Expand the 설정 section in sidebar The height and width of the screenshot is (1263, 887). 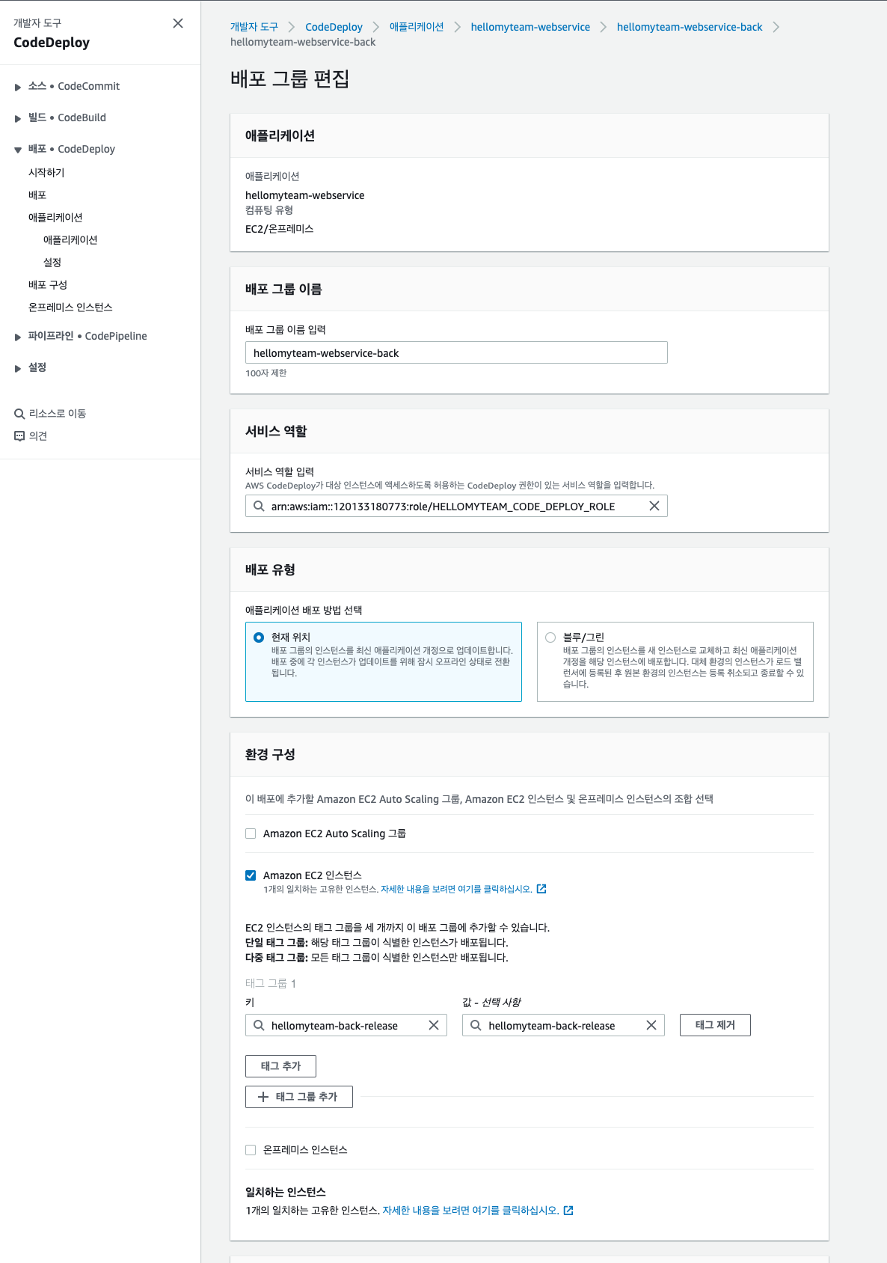coord(18,368)
